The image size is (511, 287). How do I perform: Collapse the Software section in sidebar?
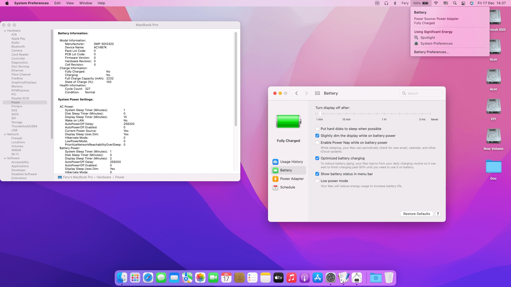(5, 158)
